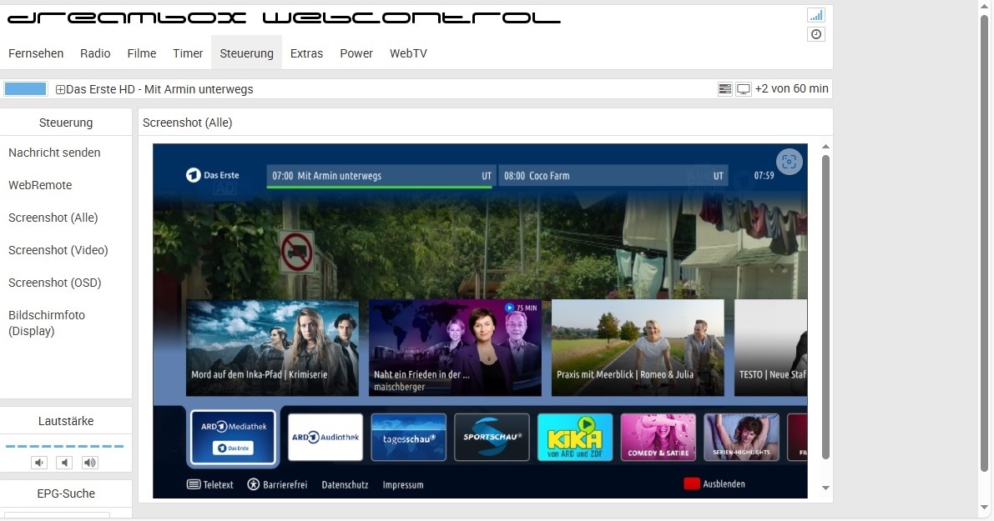The height and width of the screenshot is (521, 994).
Task: Click the screenshot capture icon on the TV image
Action: [789, 162]
